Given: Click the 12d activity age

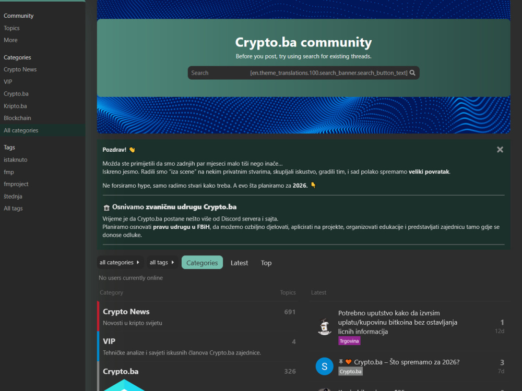Looking at the screenshot, I should 500,331.
